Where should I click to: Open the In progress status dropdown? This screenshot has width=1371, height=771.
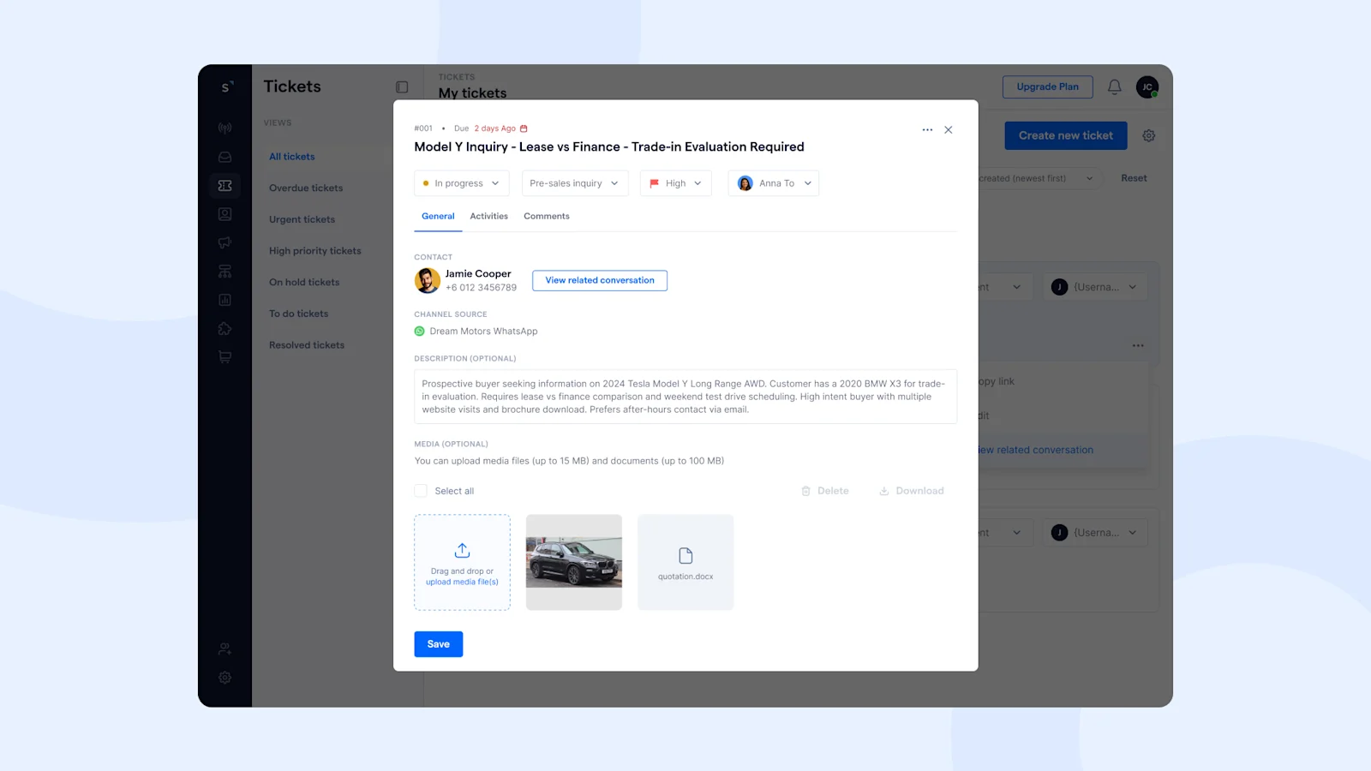pyautogui.click(x=461, y=182)
